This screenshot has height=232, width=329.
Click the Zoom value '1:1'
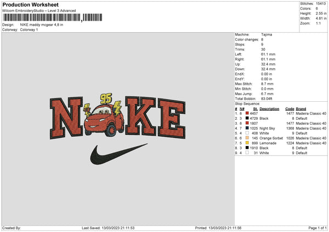point(318,23)
